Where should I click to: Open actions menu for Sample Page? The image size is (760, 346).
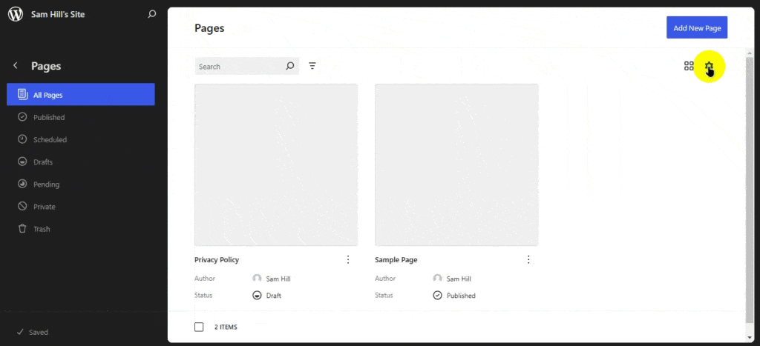point(528,259)
